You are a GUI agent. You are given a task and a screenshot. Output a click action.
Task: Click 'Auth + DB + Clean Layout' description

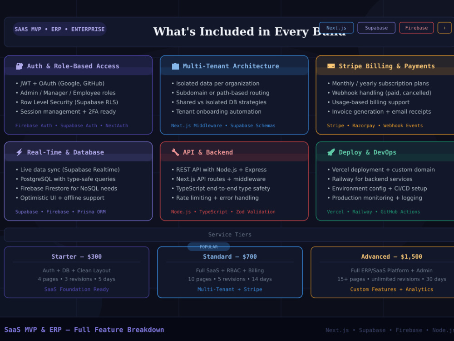76,270
